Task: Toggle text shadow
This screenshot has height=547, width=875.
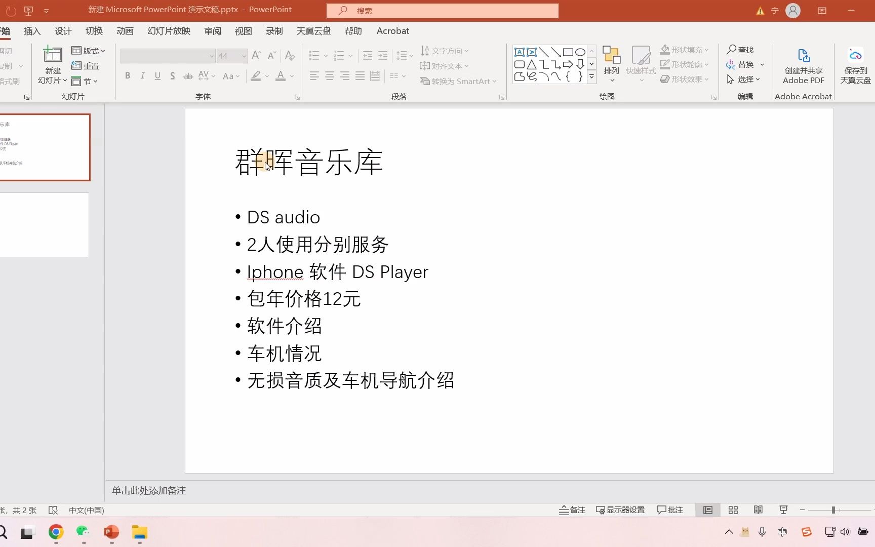Action: (173, 76)
